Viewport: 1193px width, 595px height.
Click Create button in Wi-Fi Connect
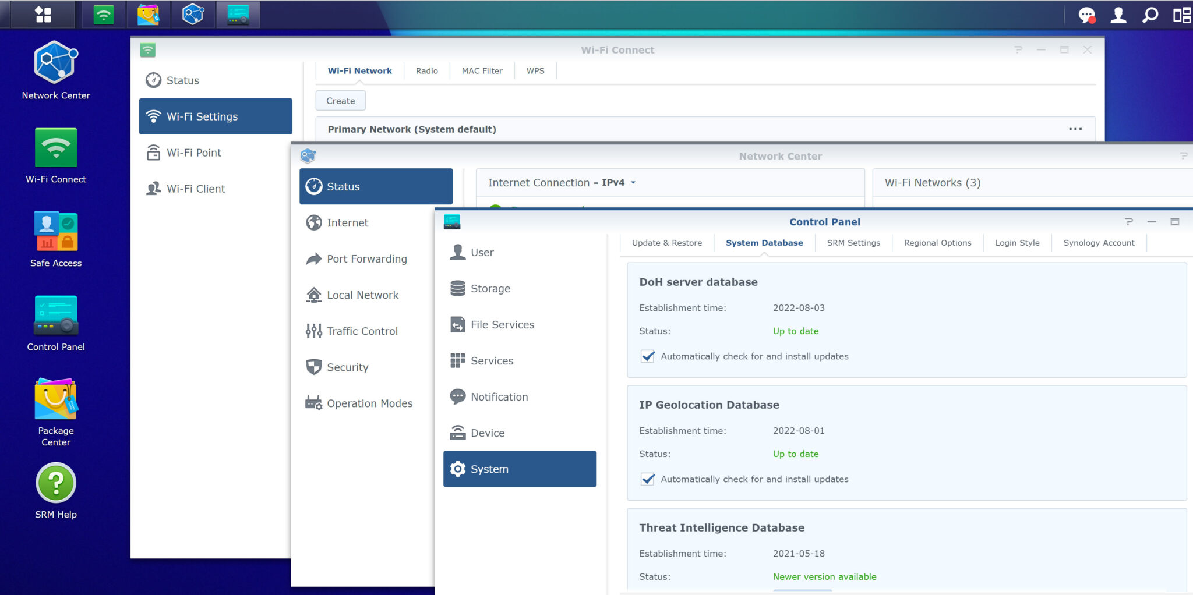pyautogui.click(x=340, y=101)
